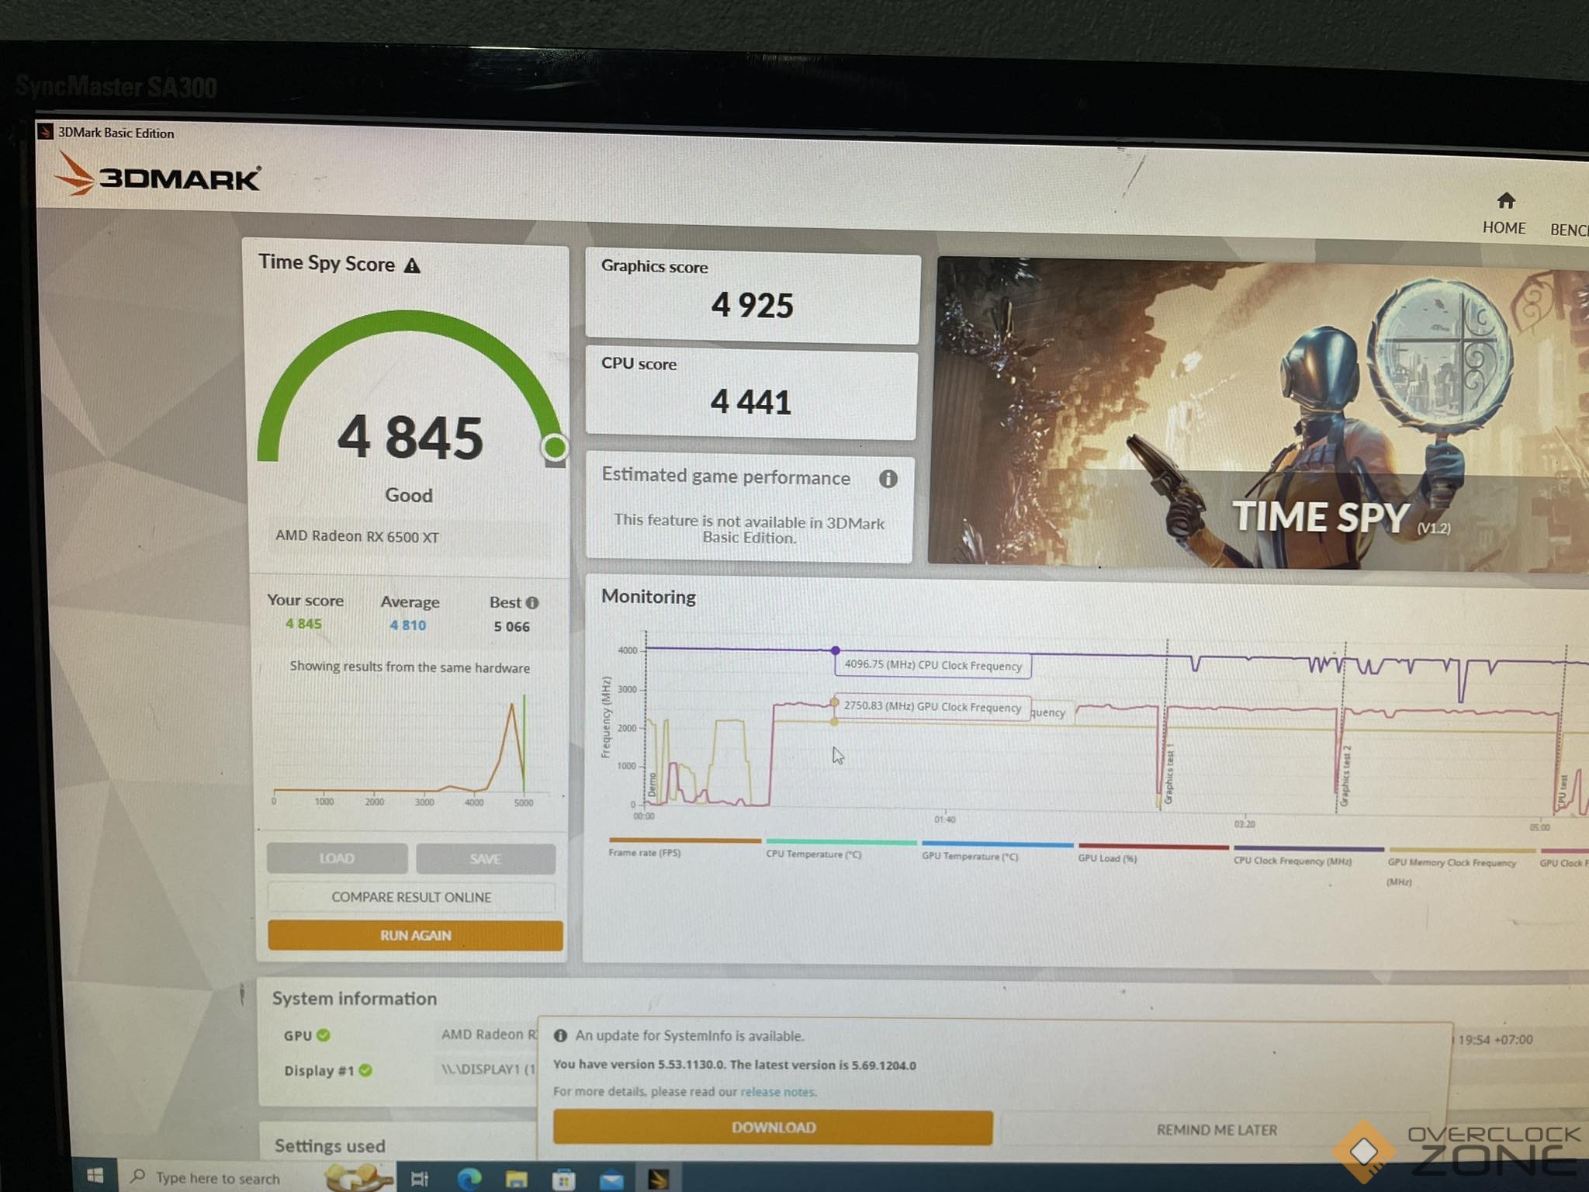
Task: Click green checkmark beside GPU
Action: pos(324,1034)
